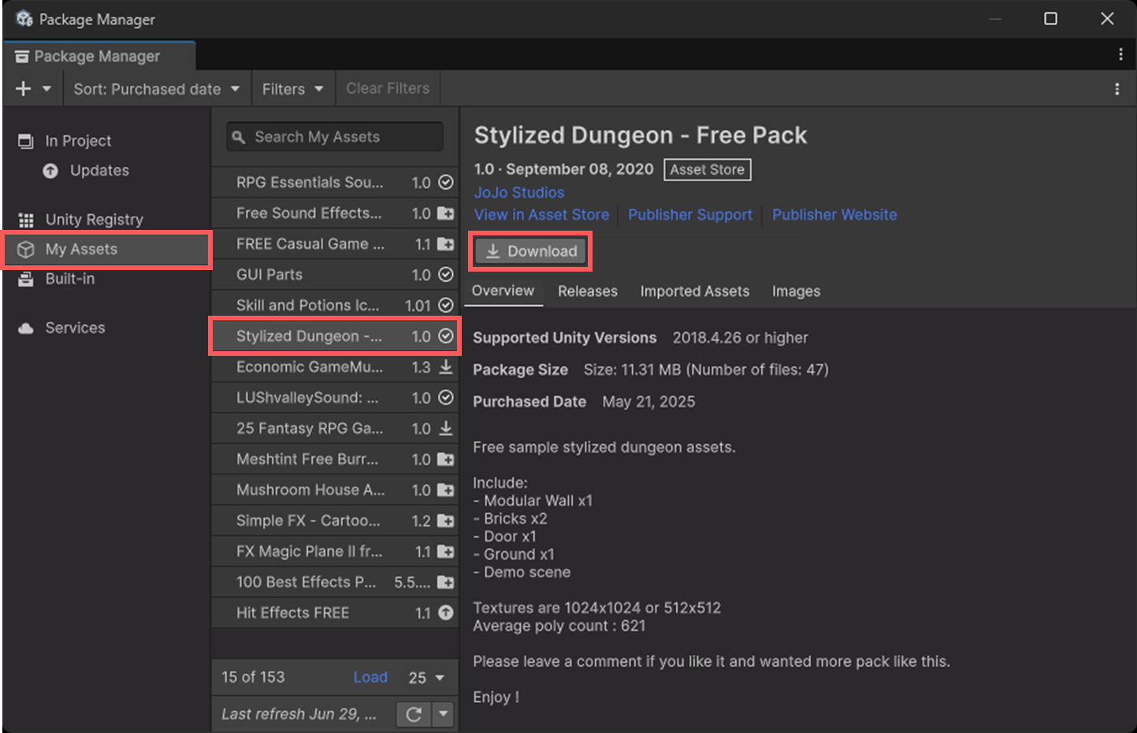
Task: Open the View in Asset Store link
Action: coord(541,215)
